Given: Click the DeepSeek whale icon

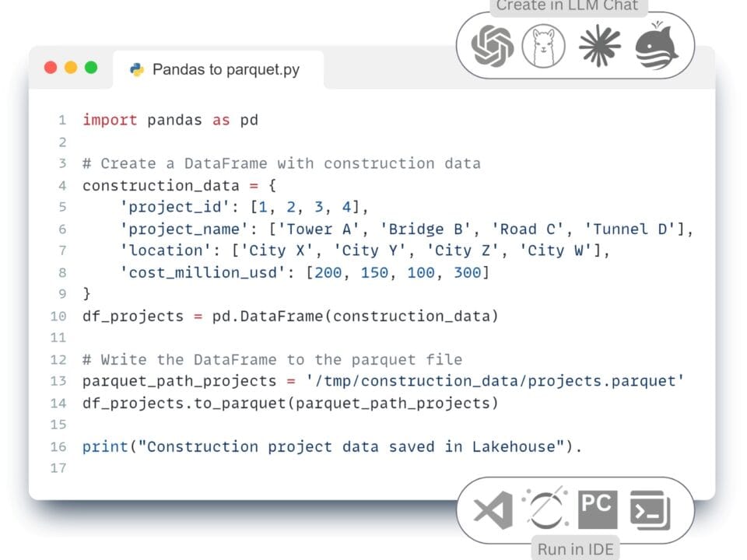Looking at the screenshot, I should coord(657,47).
